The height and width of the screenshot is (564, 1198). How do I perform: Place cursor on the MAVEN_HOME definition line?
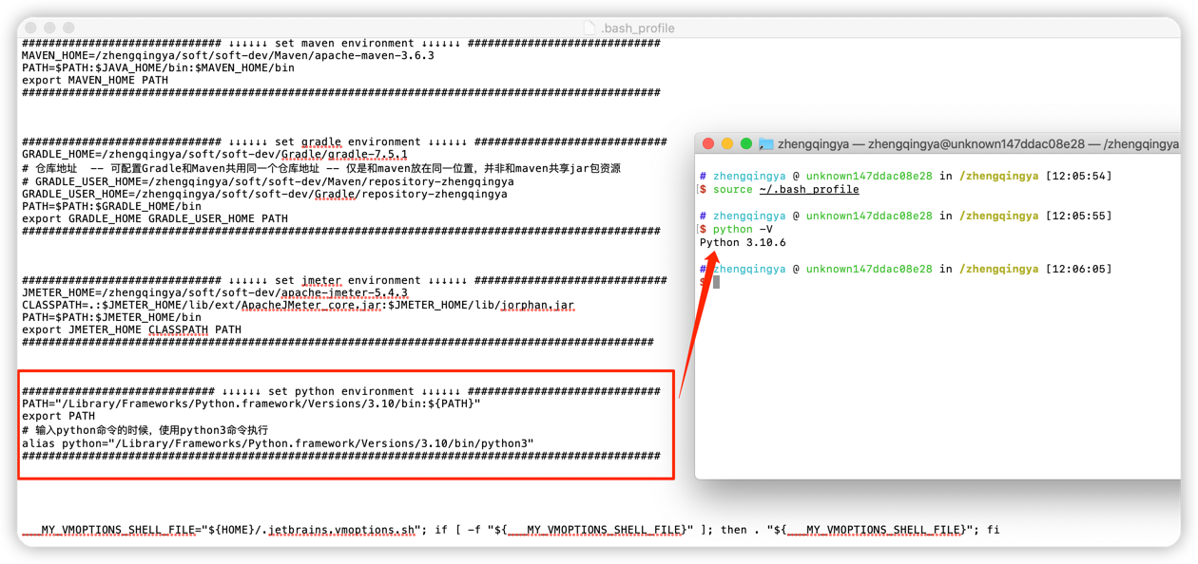228,55
